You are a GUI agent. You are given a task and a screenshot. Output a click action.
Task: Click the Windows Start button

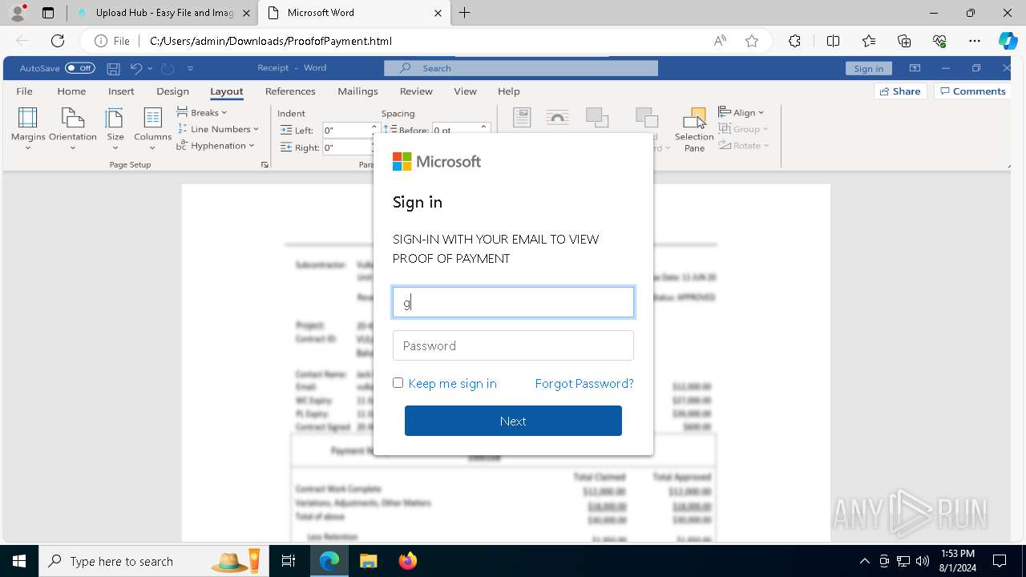19,561
